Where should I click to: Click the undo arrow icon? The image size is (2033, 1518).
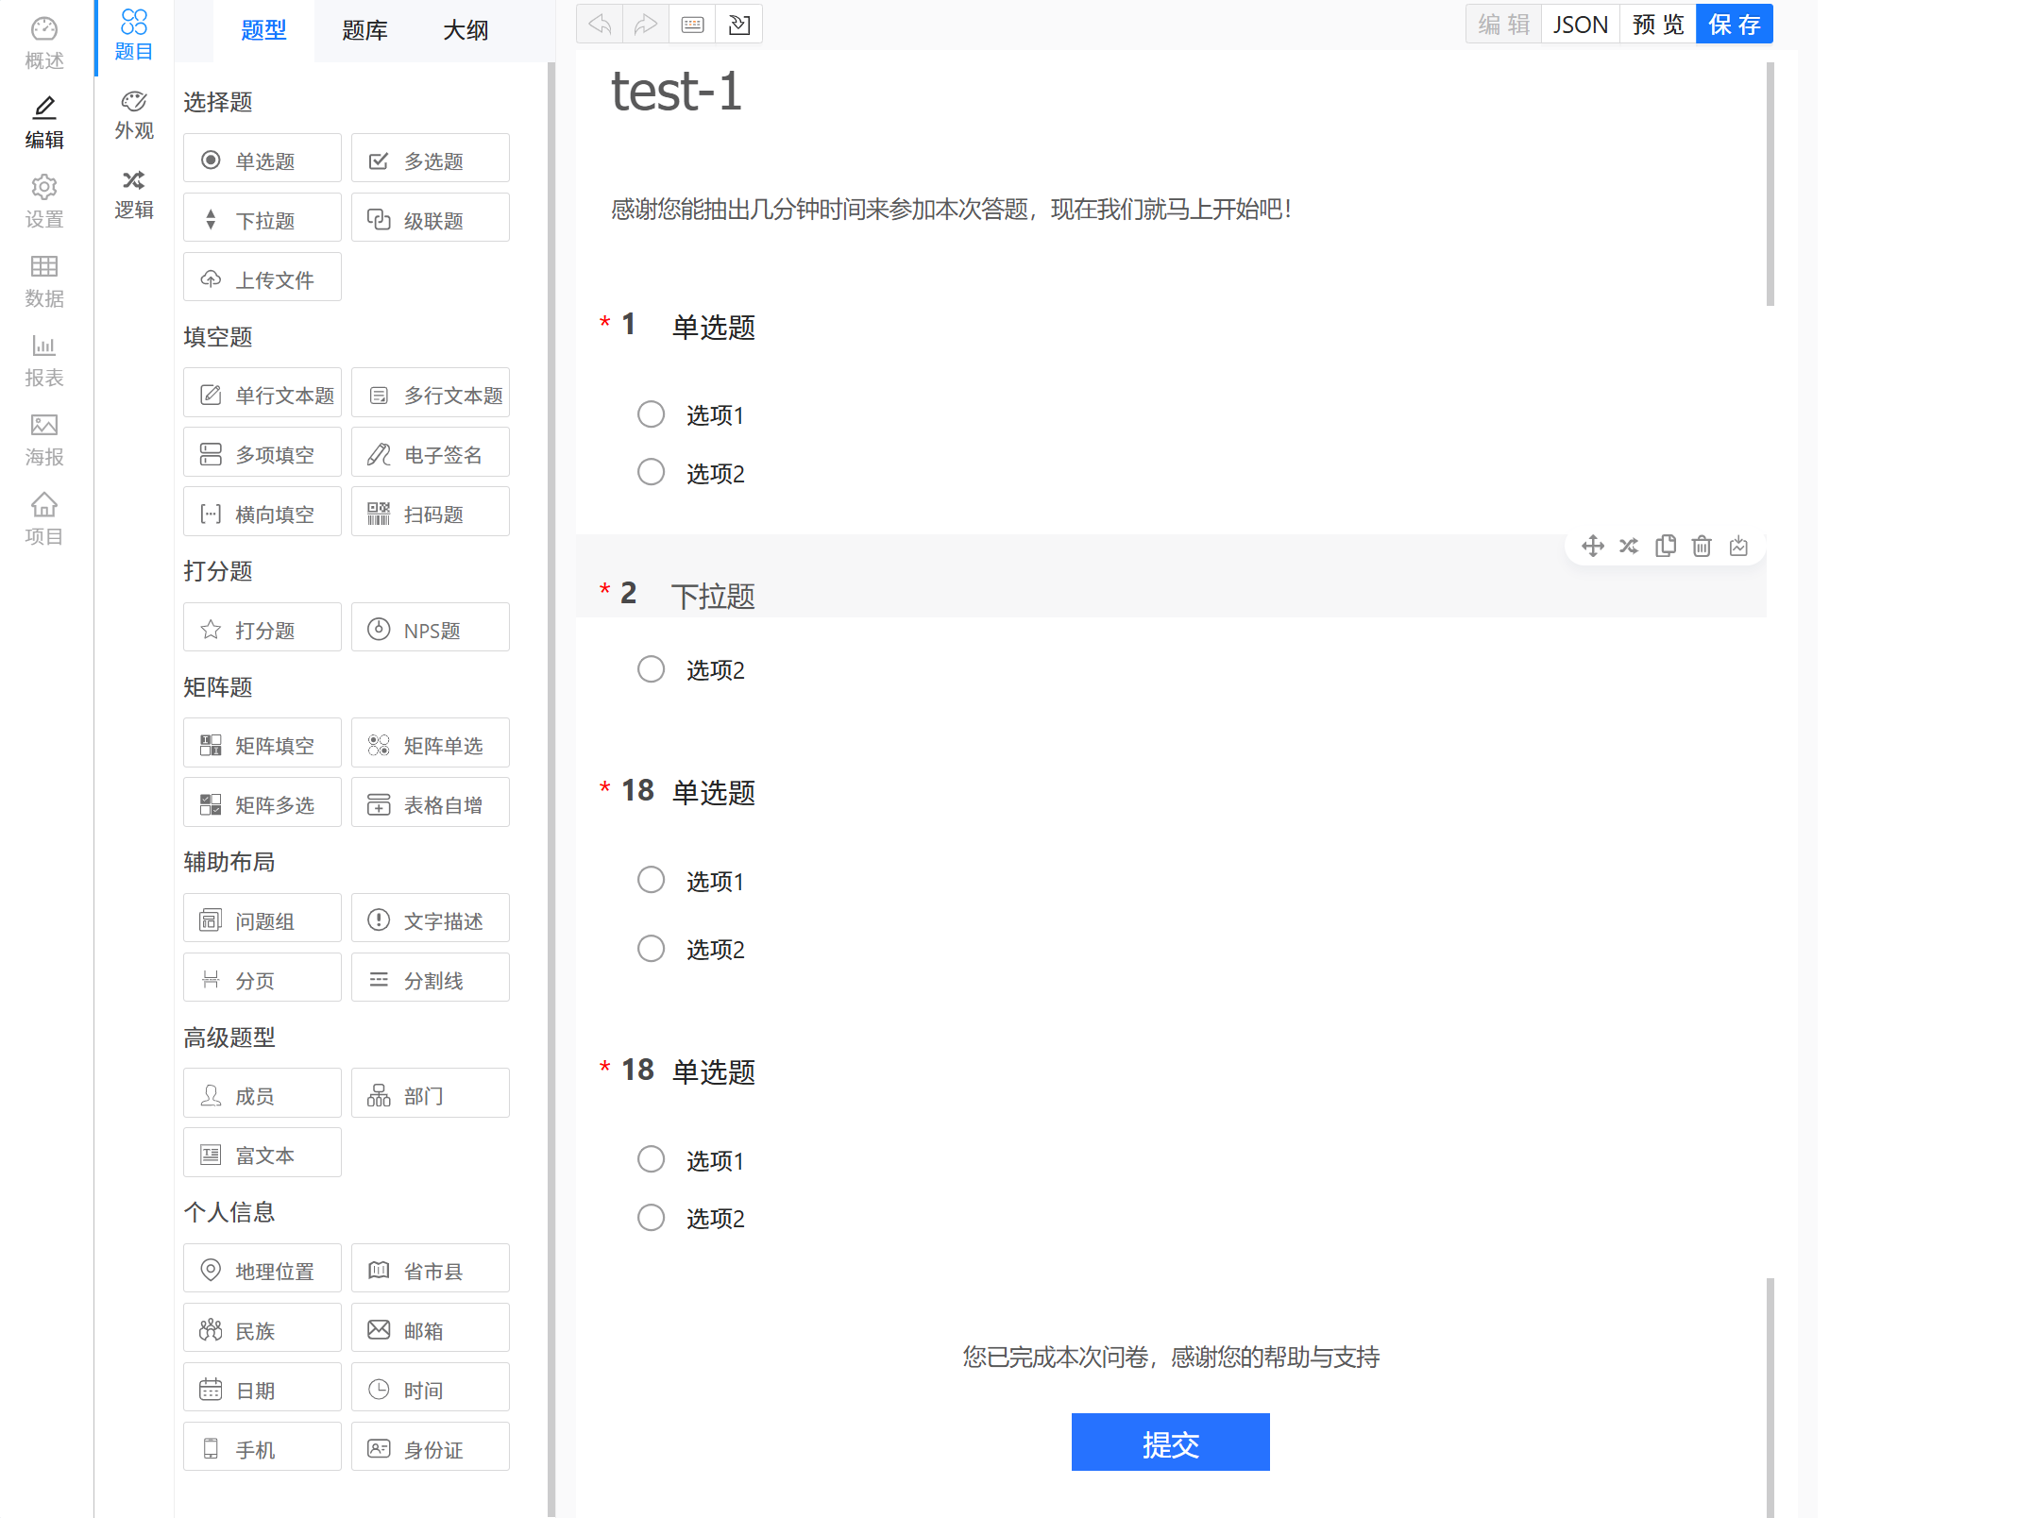(x=600, y=25)
